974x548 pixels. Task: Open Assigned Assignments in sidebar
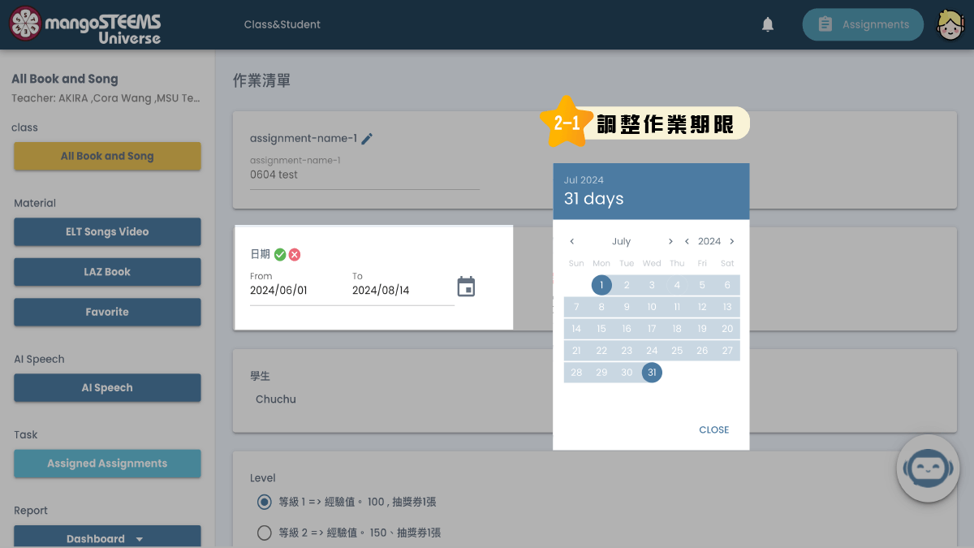[107, 464]
